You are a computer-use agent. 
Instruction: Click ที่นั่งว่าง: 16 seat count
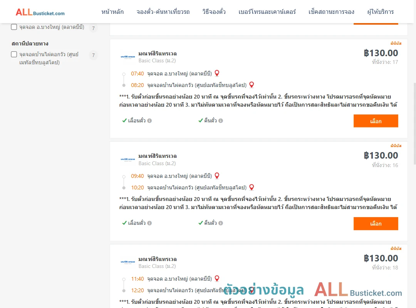(x=385, y=165)
